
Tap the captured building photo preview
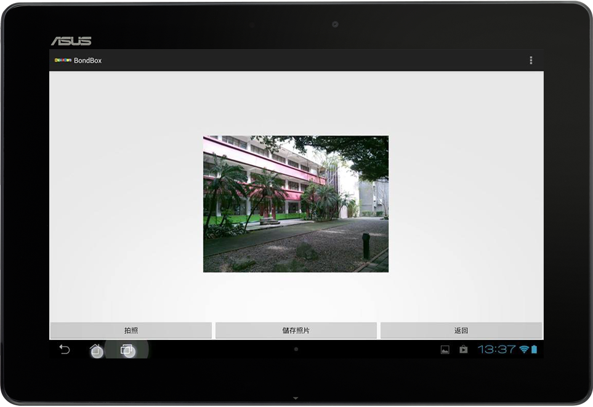[x=296, y=204]
